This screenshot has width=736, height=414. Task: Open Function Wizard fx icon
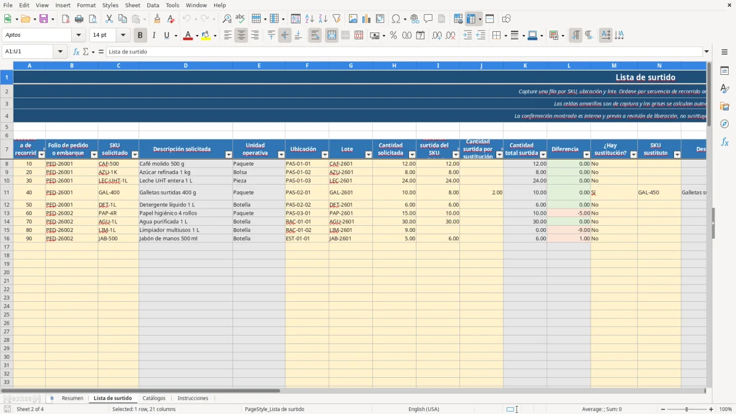(x=76, y=52)
